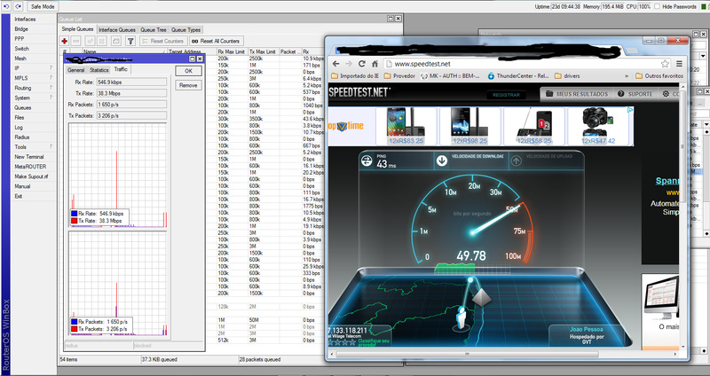Screen dimensions: 710x376
Task: Click the Tx Max Limit column header
Action: (x=262, y=51)
